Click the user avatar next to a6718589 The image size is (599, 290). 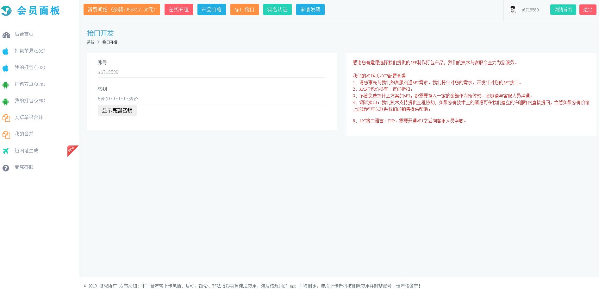click(x=513, y=10)
